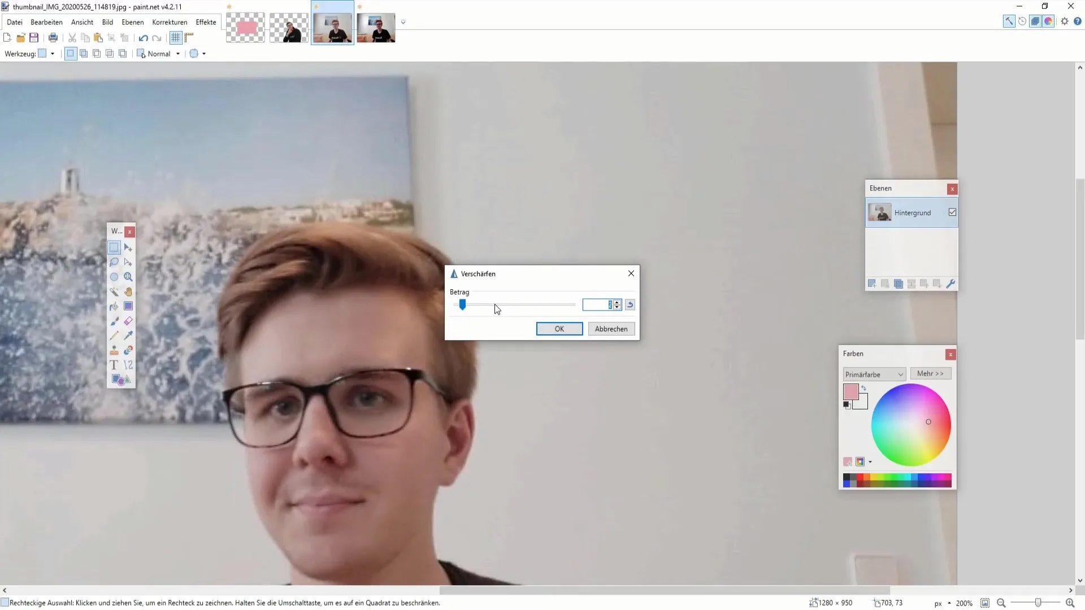Screen dimensions: 1085x610
Task: Click OK to apply Verschärfen
Action: coord(559,329)
